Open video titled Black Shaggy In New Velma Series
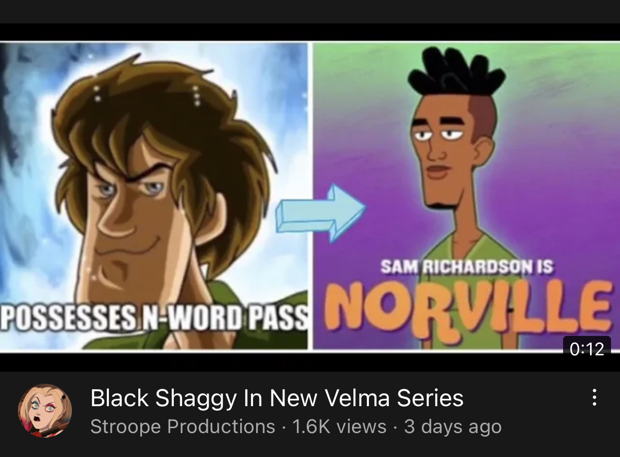The height and width of the screenshot is (457, 620). 277,398
